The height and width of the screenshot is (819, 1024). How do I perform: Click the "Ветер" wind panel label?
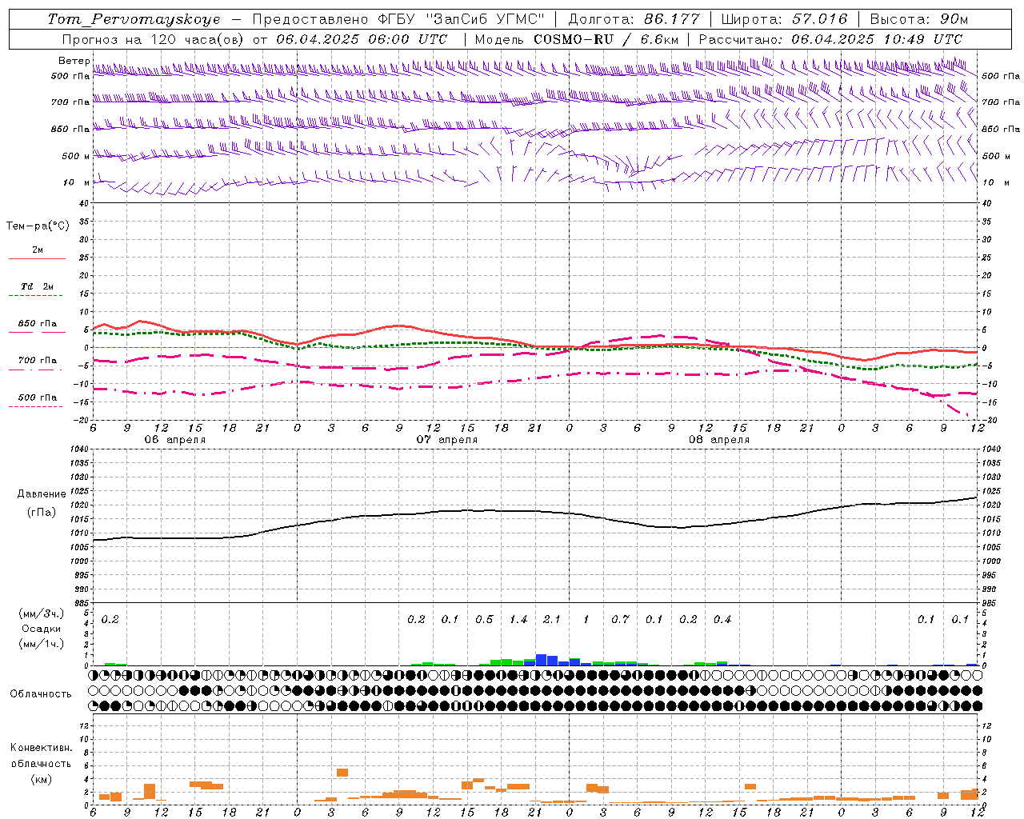[74, 61]
